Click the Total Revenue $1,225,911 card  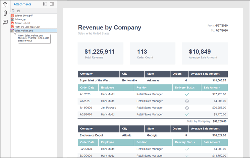(x=100, y=53)
